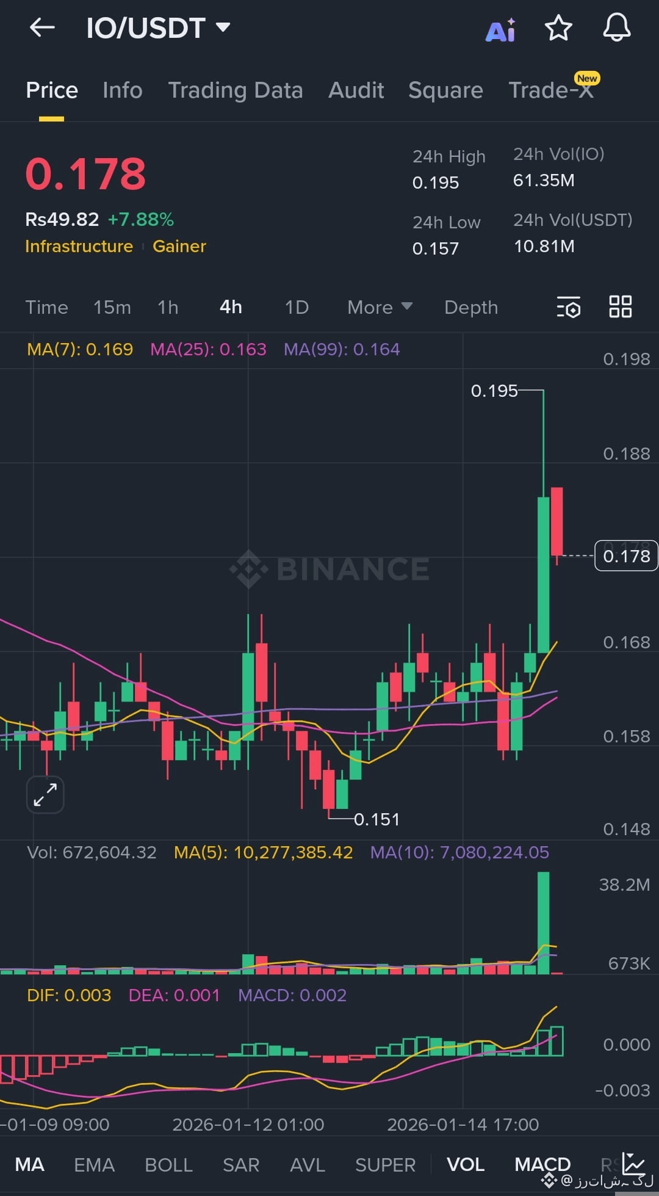Toggle the MACD sub-indicator
Image resolution: width=659 pixels, height=1196 pixels.
tap(542, 1164)
